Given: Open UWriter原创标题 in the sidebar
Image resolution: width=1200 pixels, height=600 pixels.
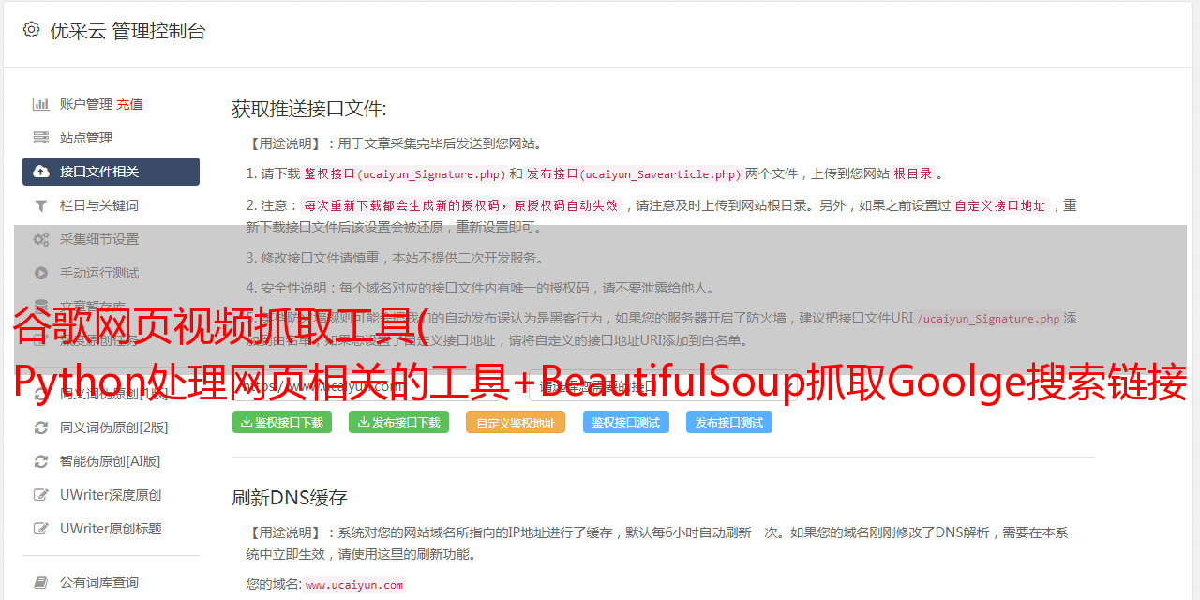Looking at the screenshot, I should tap(111, 529).
